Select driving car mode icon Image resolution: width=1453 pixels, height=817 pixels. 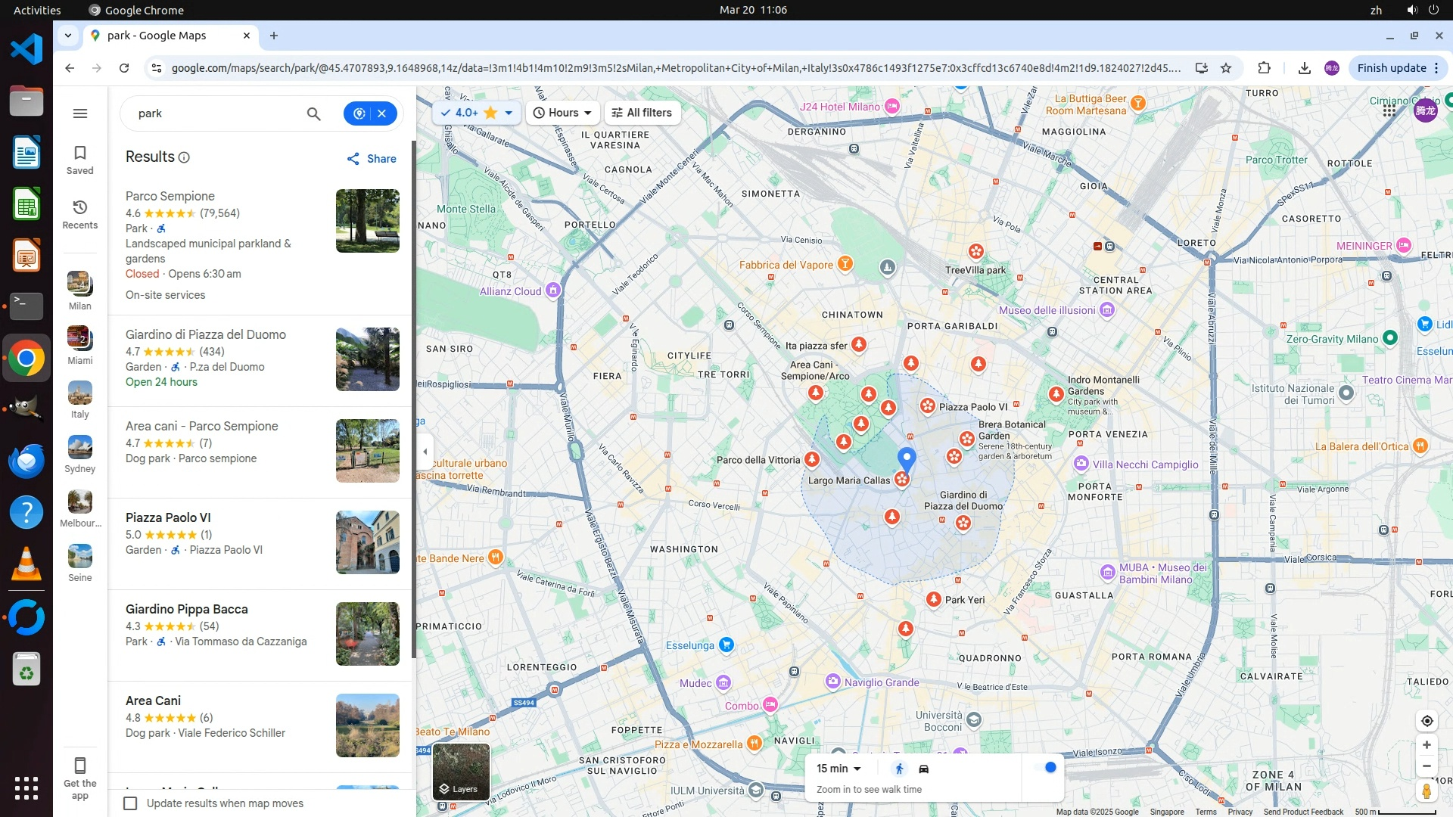point(923,769)
